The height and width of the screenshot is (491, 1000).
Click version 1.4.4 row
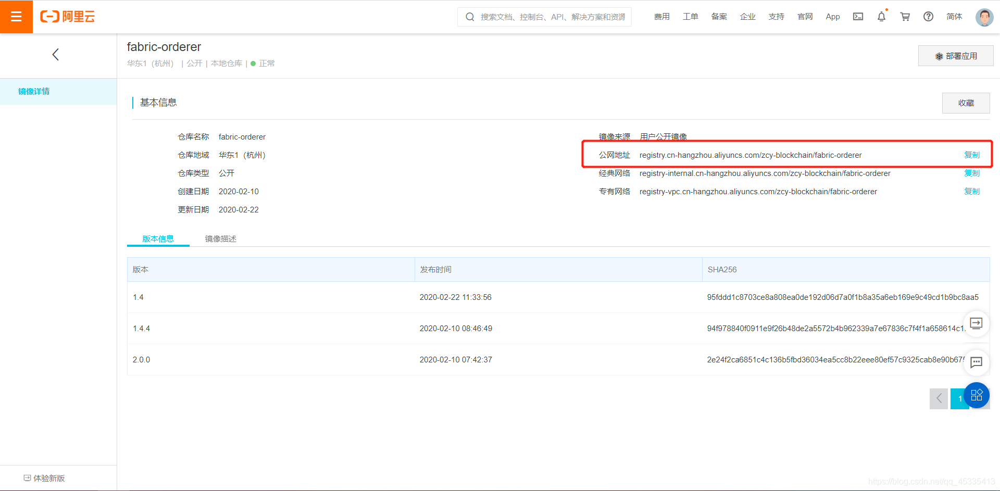pyautogui.click(x=558, y=329)
